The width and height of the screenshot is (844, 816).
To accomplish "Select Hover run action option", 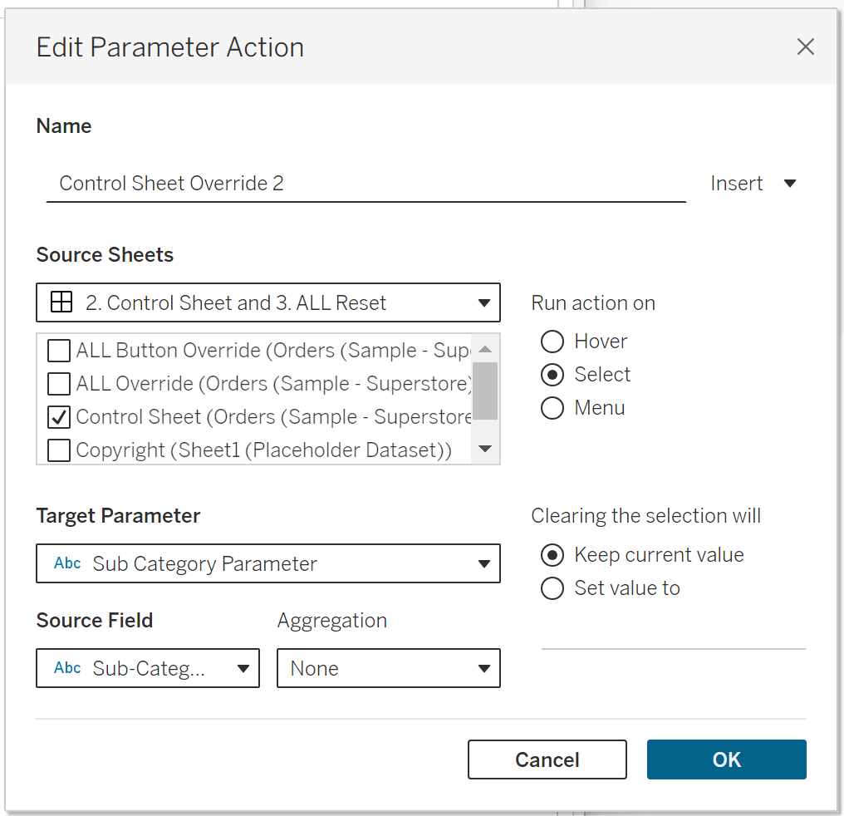I will (552, 342).
